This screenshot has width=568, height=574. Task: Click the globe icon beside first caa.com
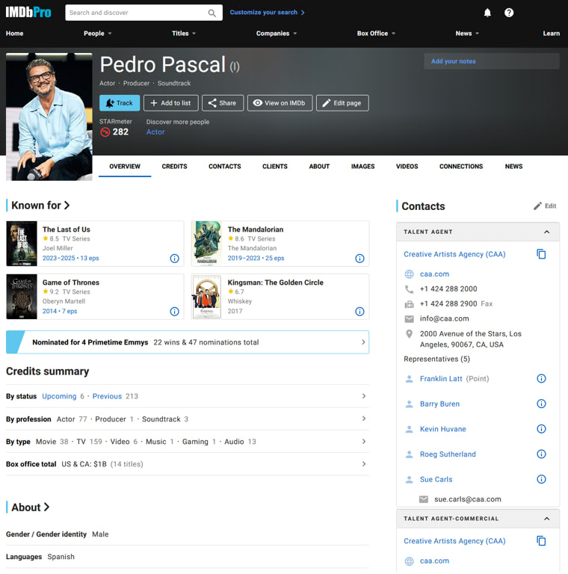click(x=409, y=274)
